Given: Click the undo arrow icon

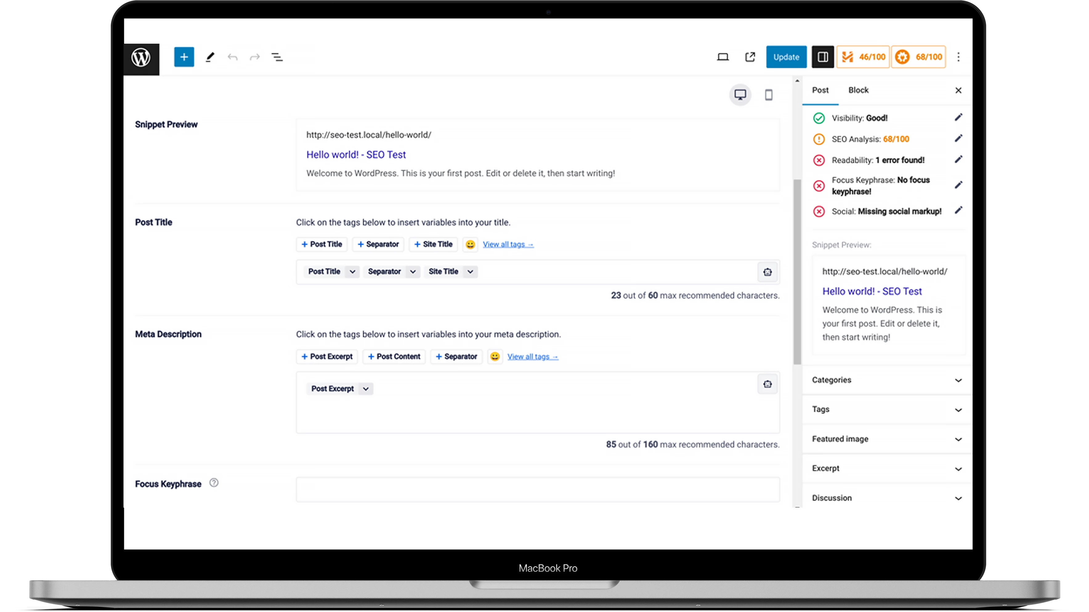Looking at the screenshot, I should coord(233,57).
